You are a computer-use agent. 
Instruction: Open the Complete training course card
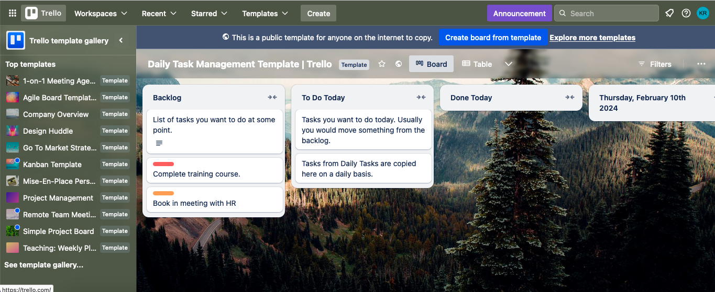215,170
